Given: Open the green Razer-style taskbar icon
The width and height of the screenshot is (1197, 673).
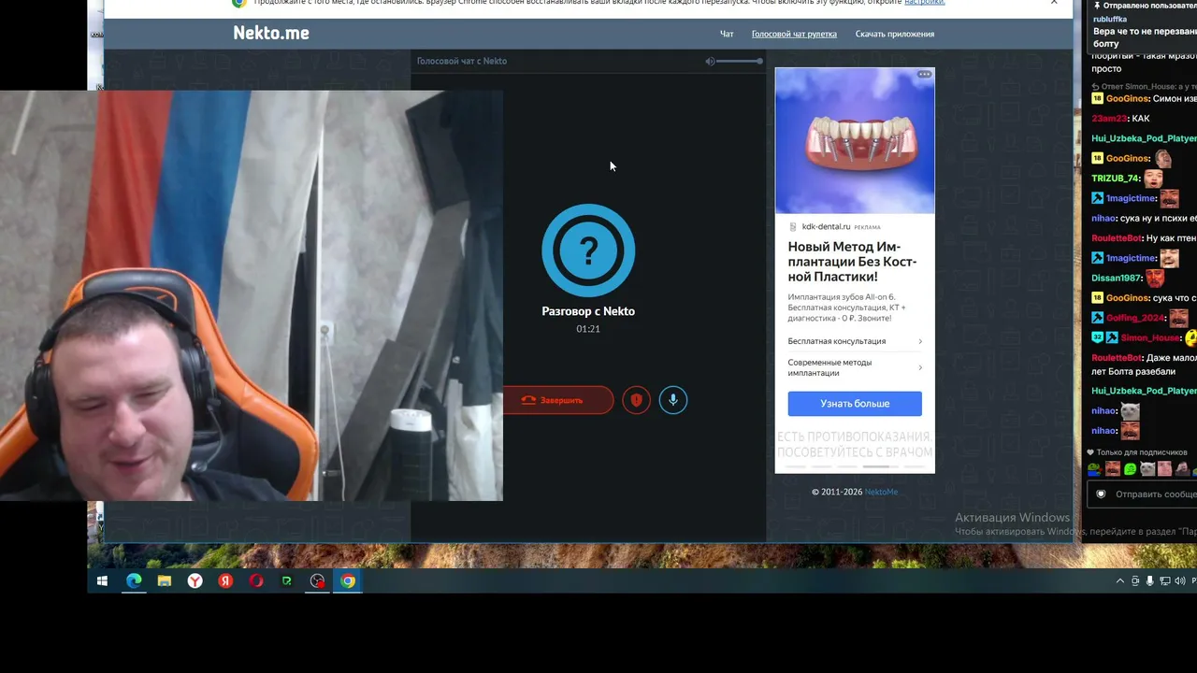Looking at the screenshot, I should [286, 580].
